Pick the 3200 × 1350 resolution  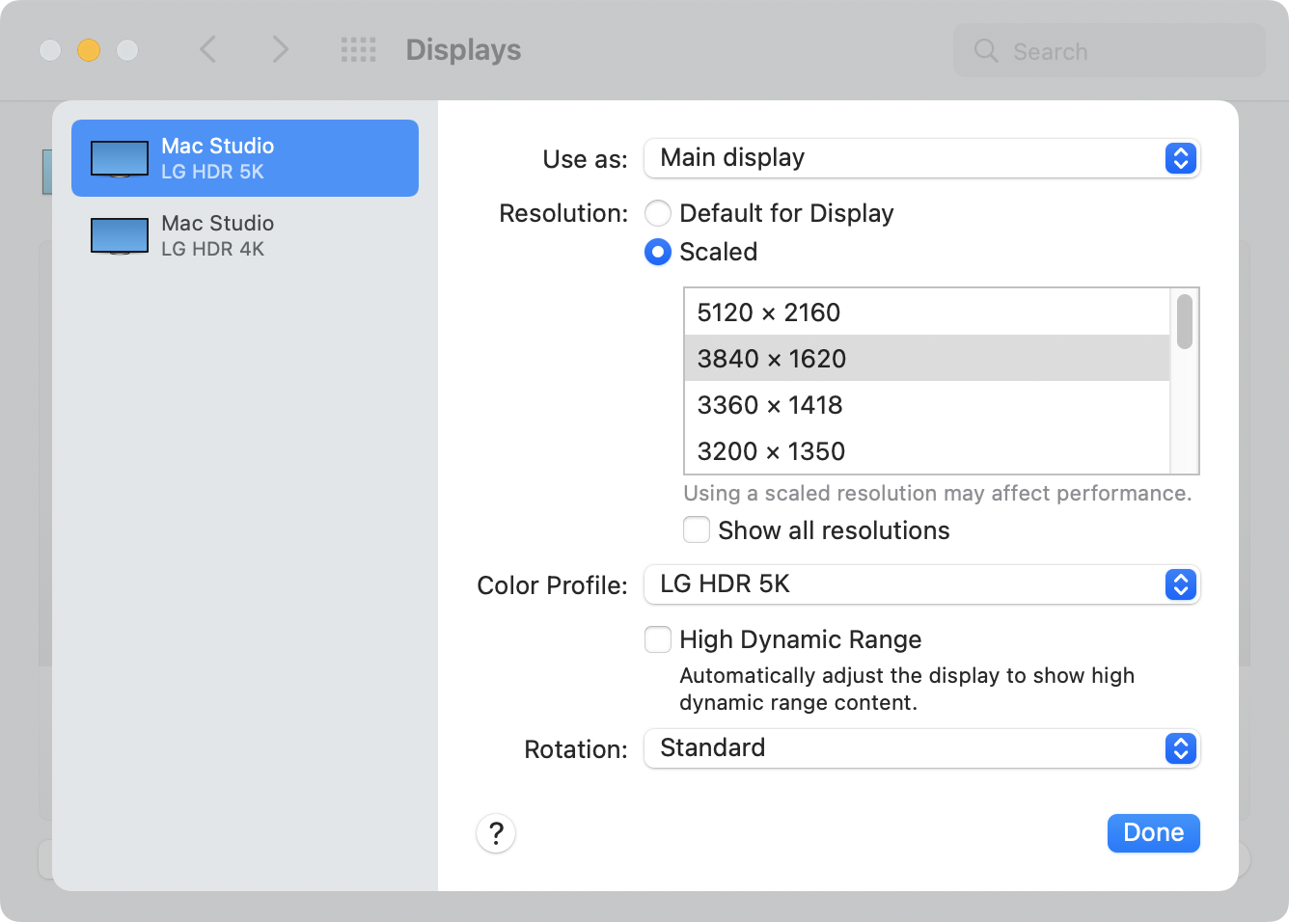[x=927, y=450]
